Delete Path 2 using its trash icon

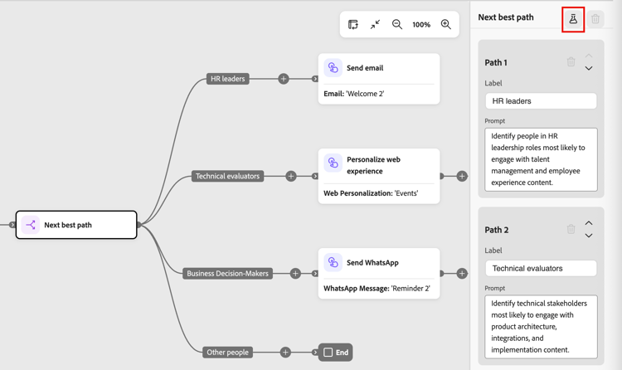tap(571, 229)
